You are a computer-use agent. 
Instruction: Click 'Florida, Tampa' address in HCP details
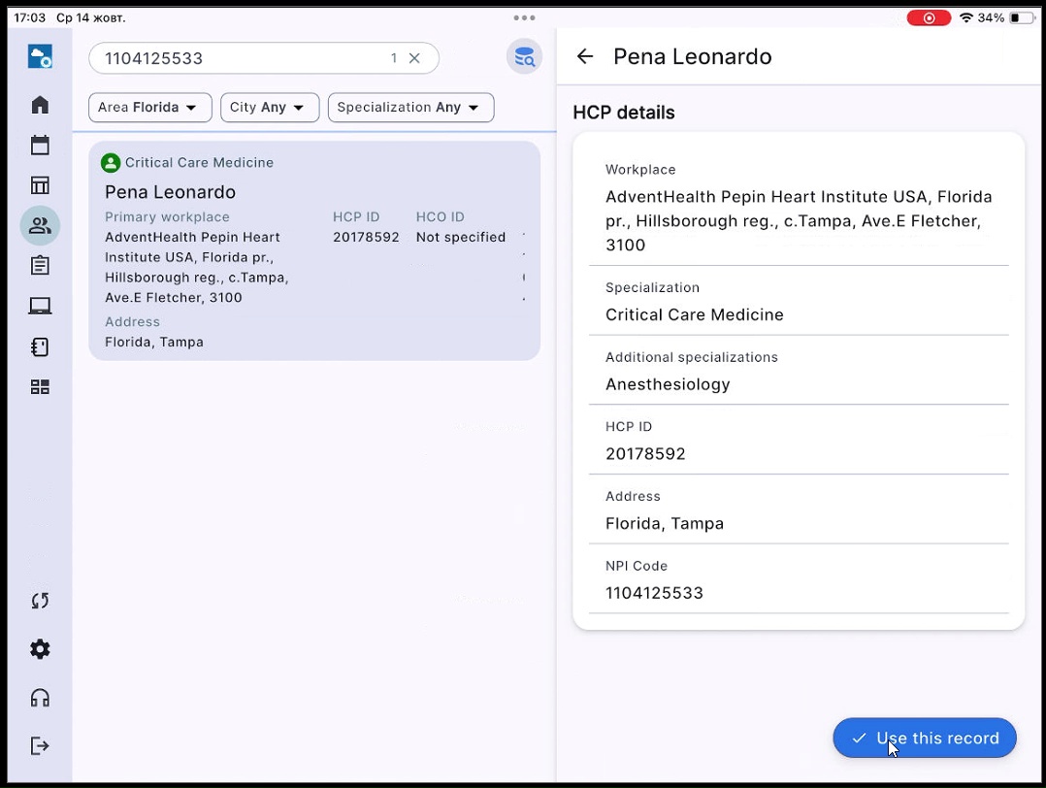click(x=665, y=524)
